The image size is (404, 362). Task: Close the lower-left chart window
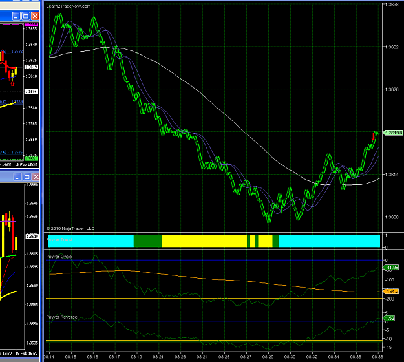36,176
